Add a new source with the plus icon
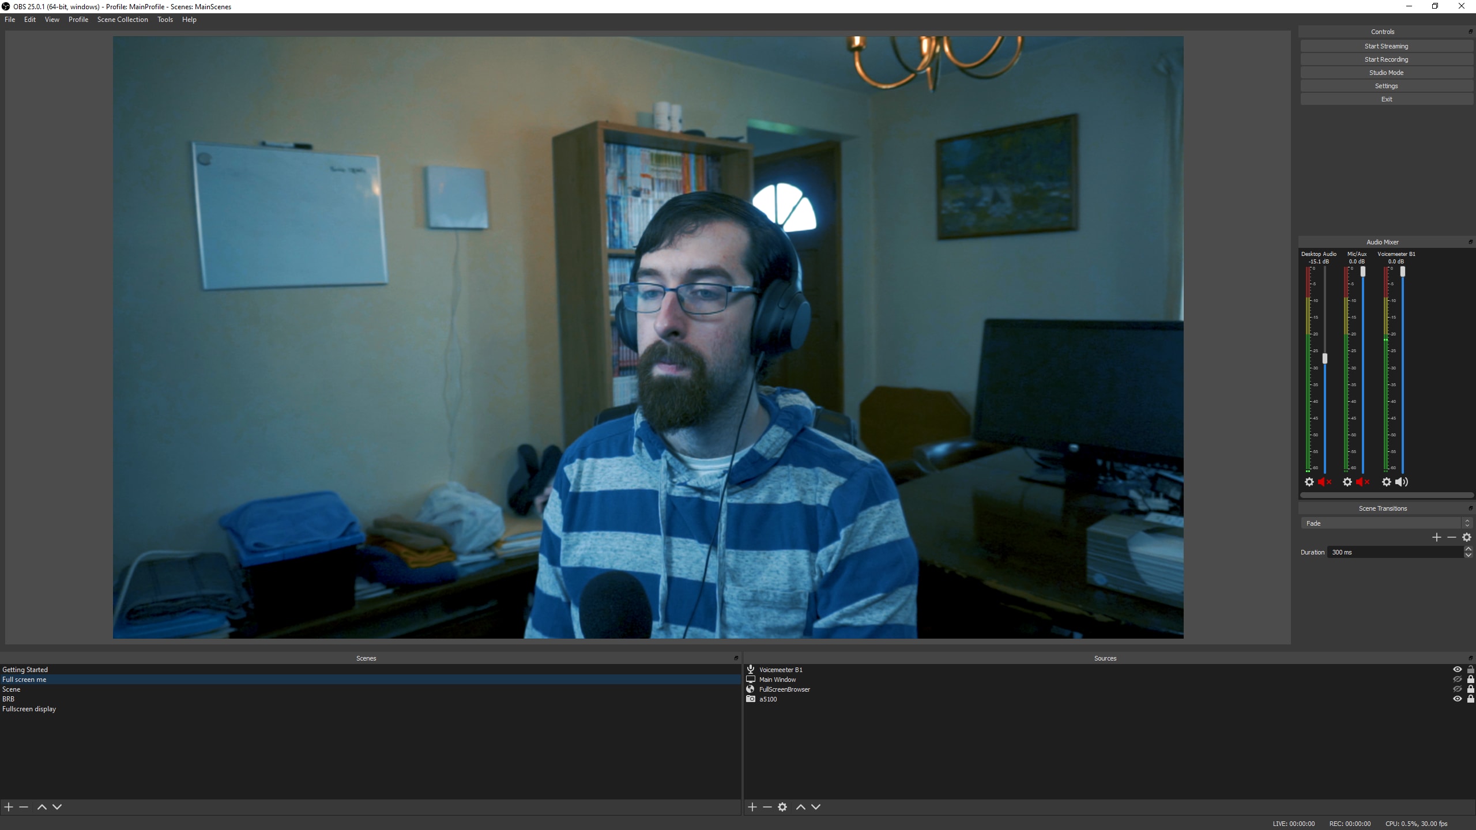 pyautogui.click(x=753, y=807)
